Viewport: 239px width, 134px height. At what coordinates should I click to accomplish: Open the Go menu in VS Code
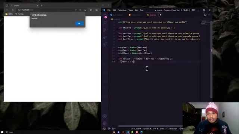pos(136,10)
